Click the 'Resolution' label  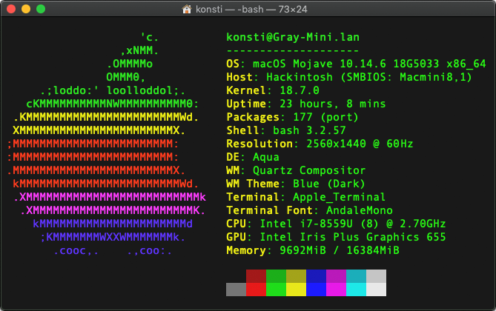click(x=259, y=144)
